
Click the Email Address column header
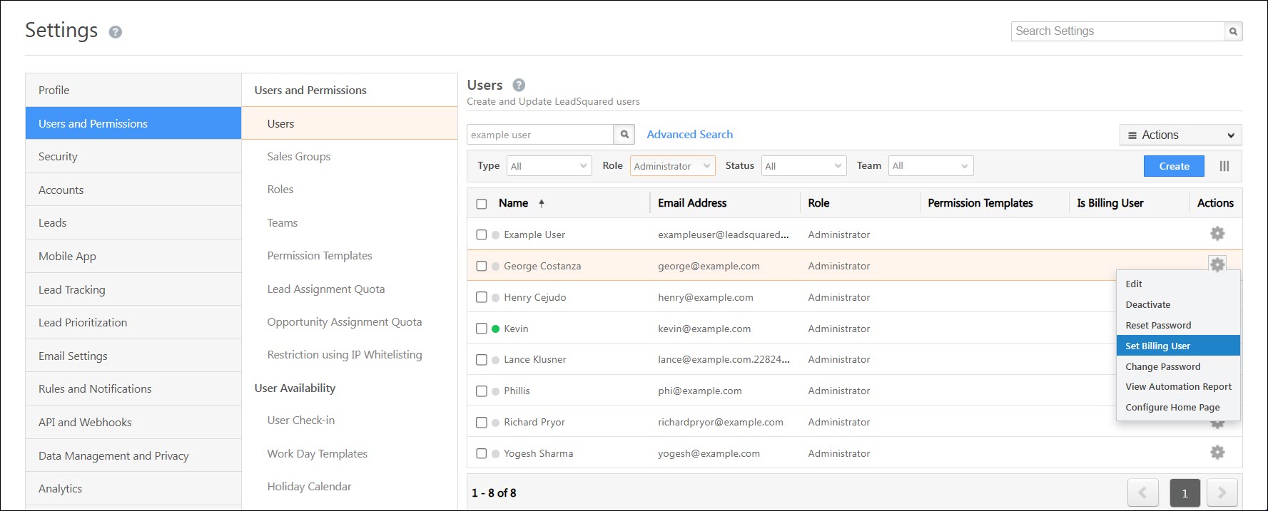692,203
